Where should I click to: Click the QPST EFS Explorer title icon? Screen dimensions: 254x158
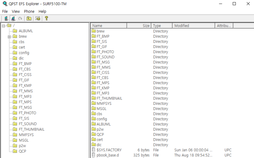[5, 4]
